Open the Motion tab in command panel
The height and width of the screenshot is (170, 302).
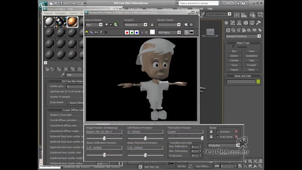coord(245,23)
